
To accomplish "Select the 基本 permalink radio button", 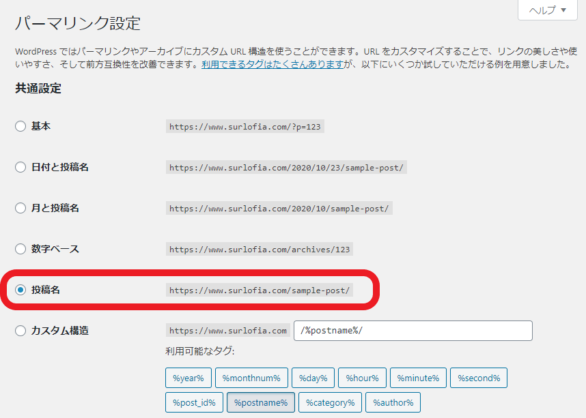I will 20,126.
